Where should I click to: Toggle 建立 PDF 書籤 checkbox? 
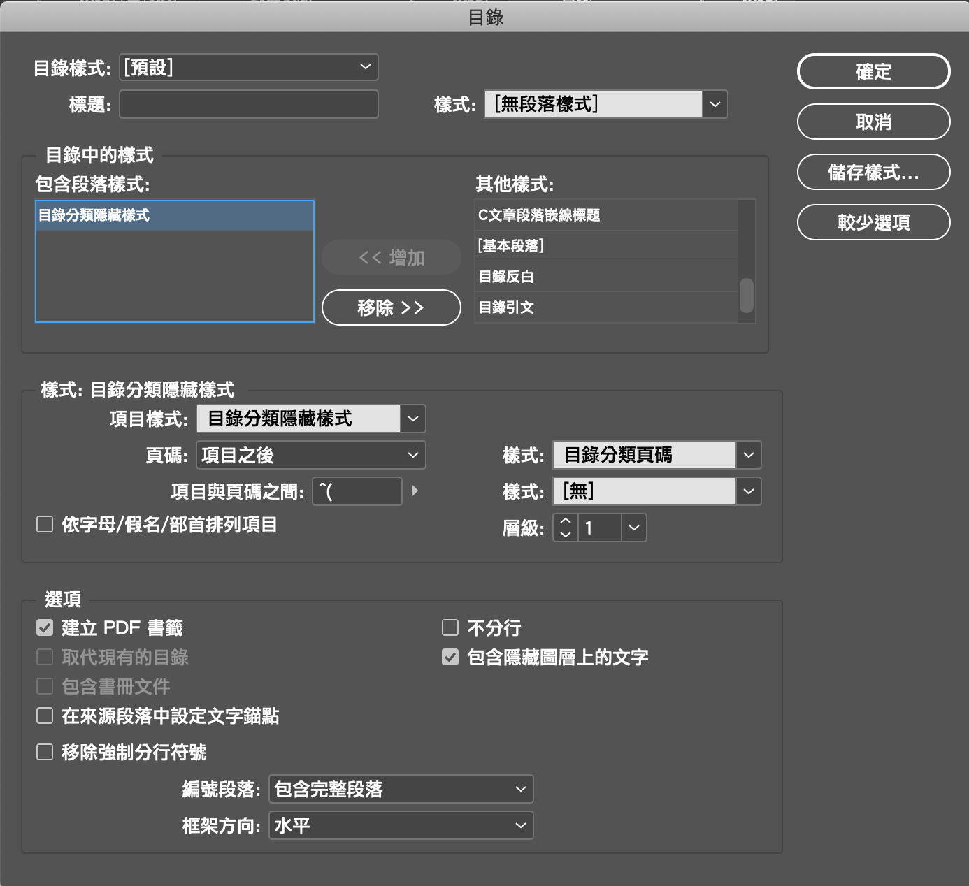pos(45,627)
